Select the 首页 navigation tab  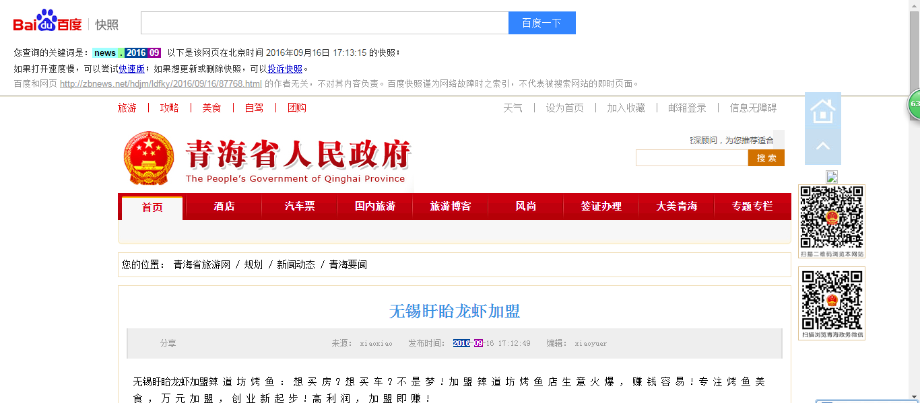point(152,207)
